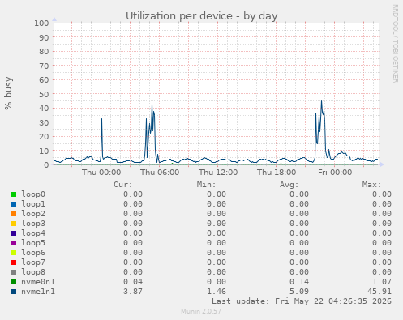Screen dimensions: 403x320
Task: Click the loop1 blue legend swatch
Action: [x=14, y=204]
